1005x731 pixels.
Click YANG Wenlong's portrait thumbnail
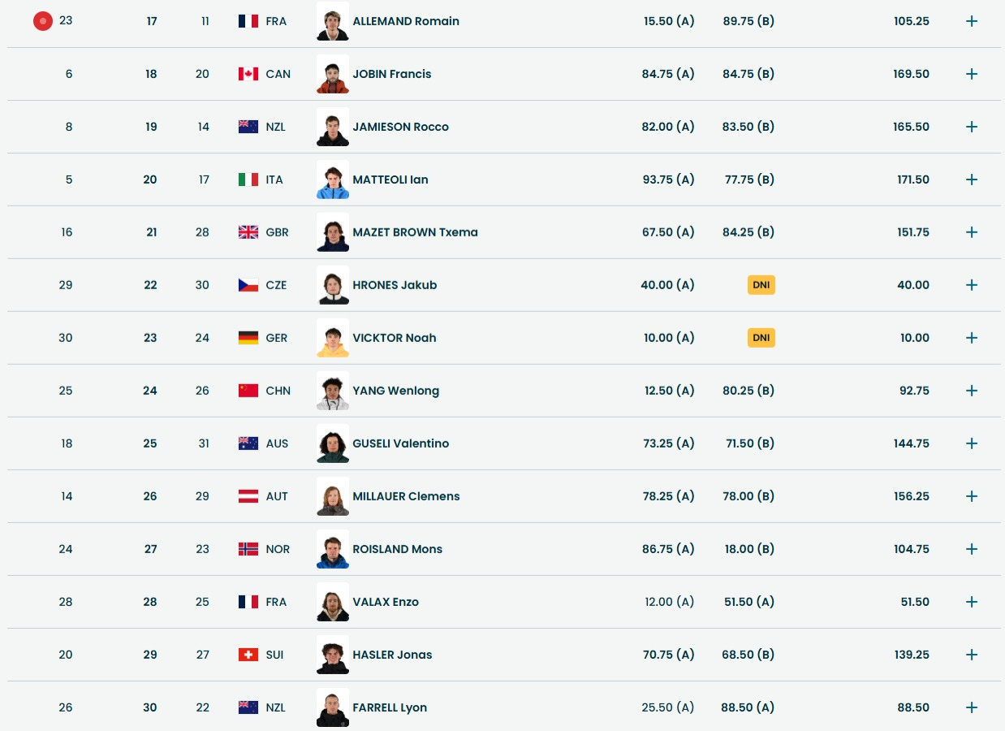(x=333, y=391)
